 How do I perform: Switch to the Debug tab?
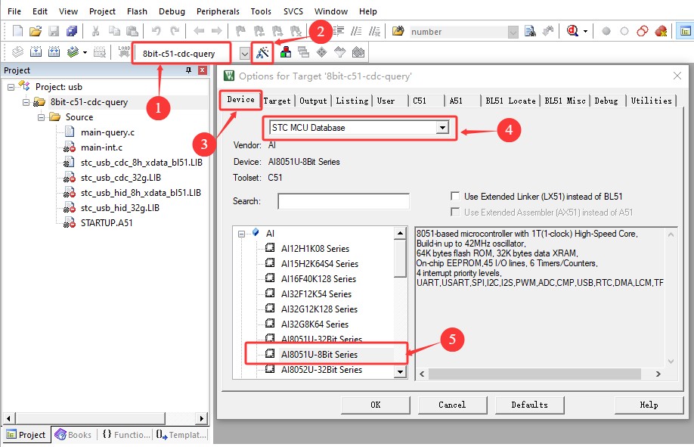(x=606, y=101)
